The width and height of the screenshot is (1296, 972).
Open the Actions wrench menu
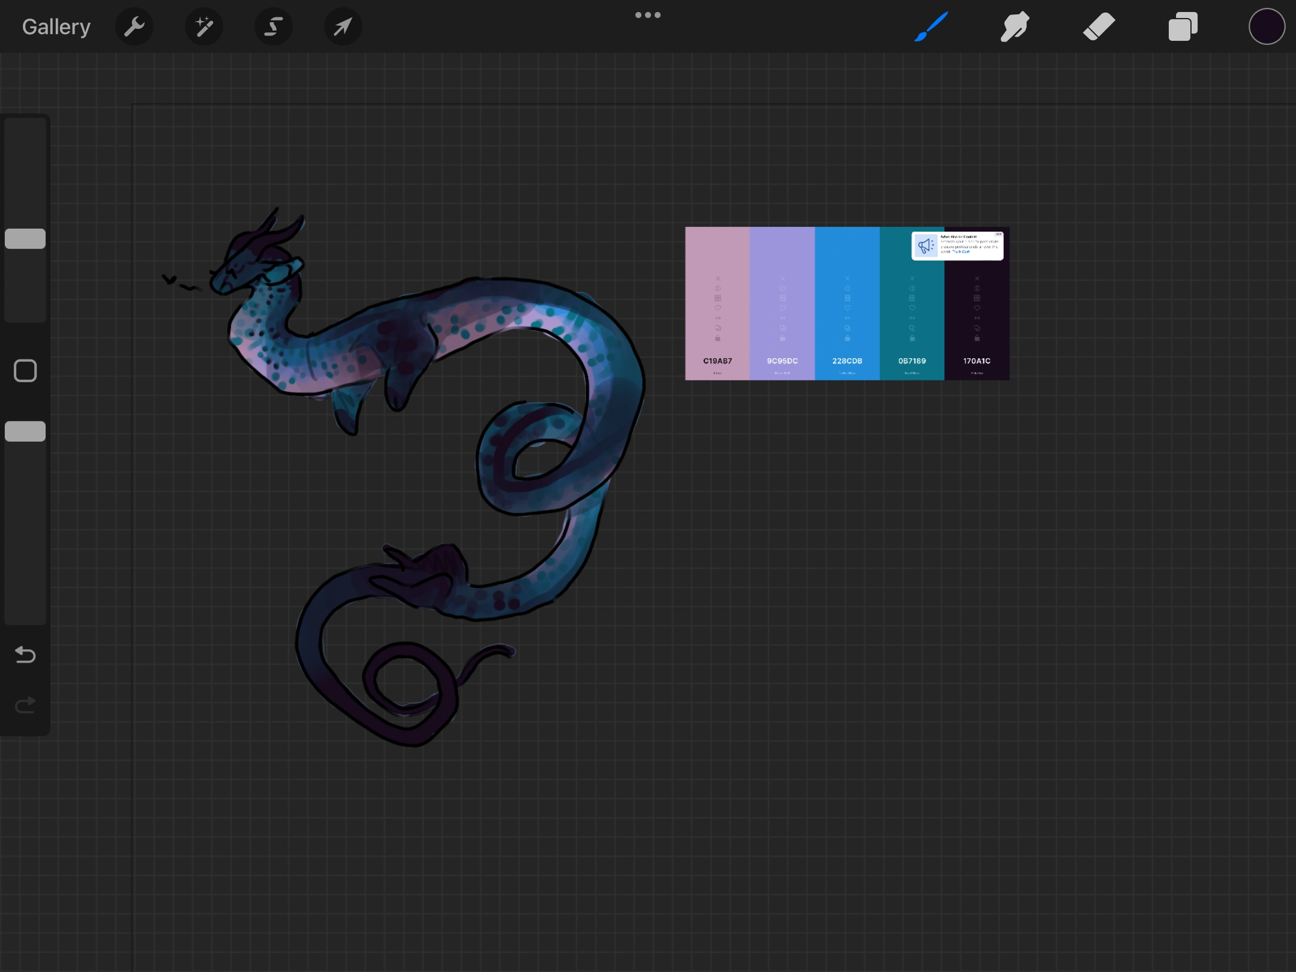tap(134, 27)
